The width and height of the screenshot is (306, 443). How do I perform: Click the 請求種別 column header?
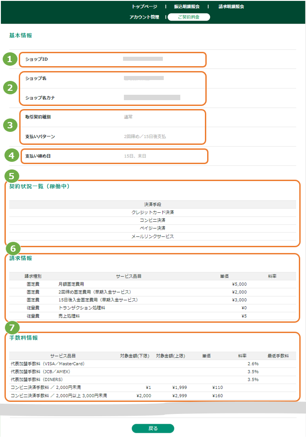(33, 276)
